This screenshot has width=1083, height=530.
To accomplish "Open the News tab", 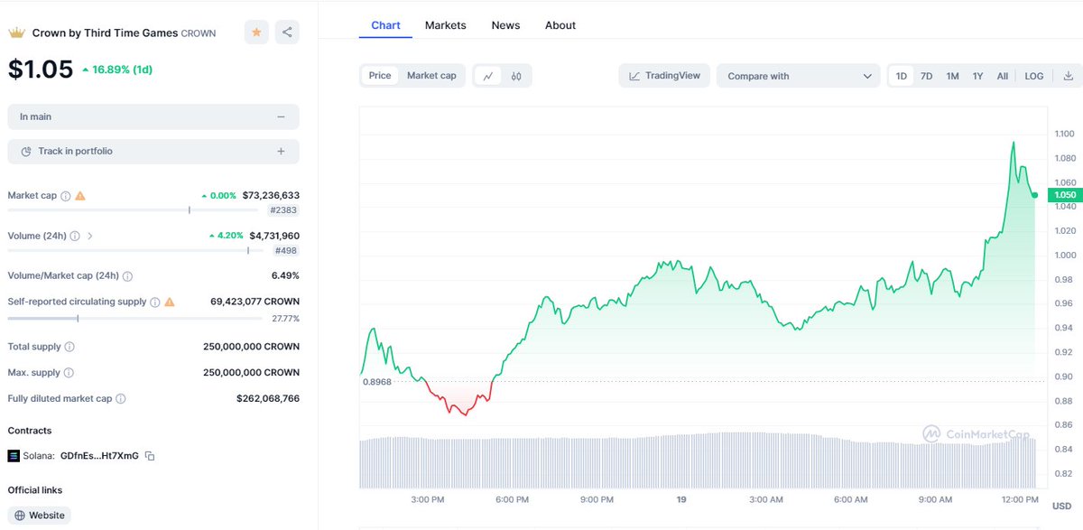I will coord(505,25).
